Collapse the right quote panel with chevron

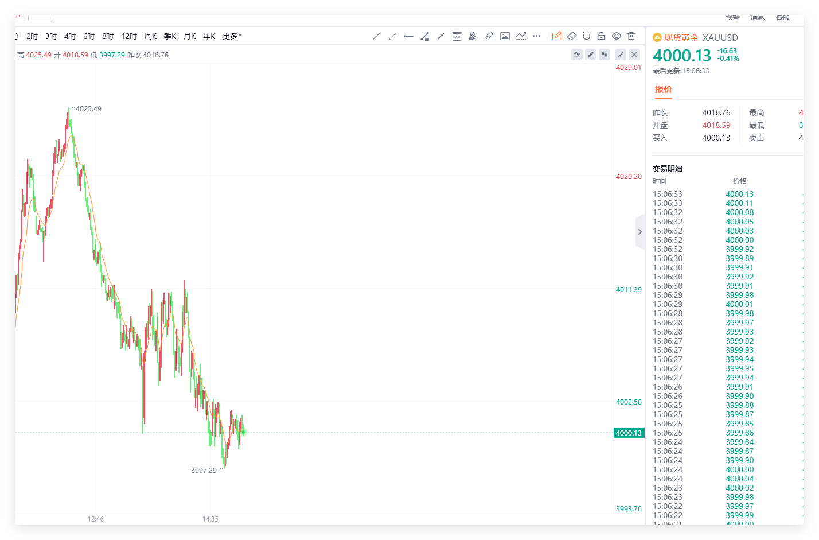pyautogui.click(x=640, y=232)
